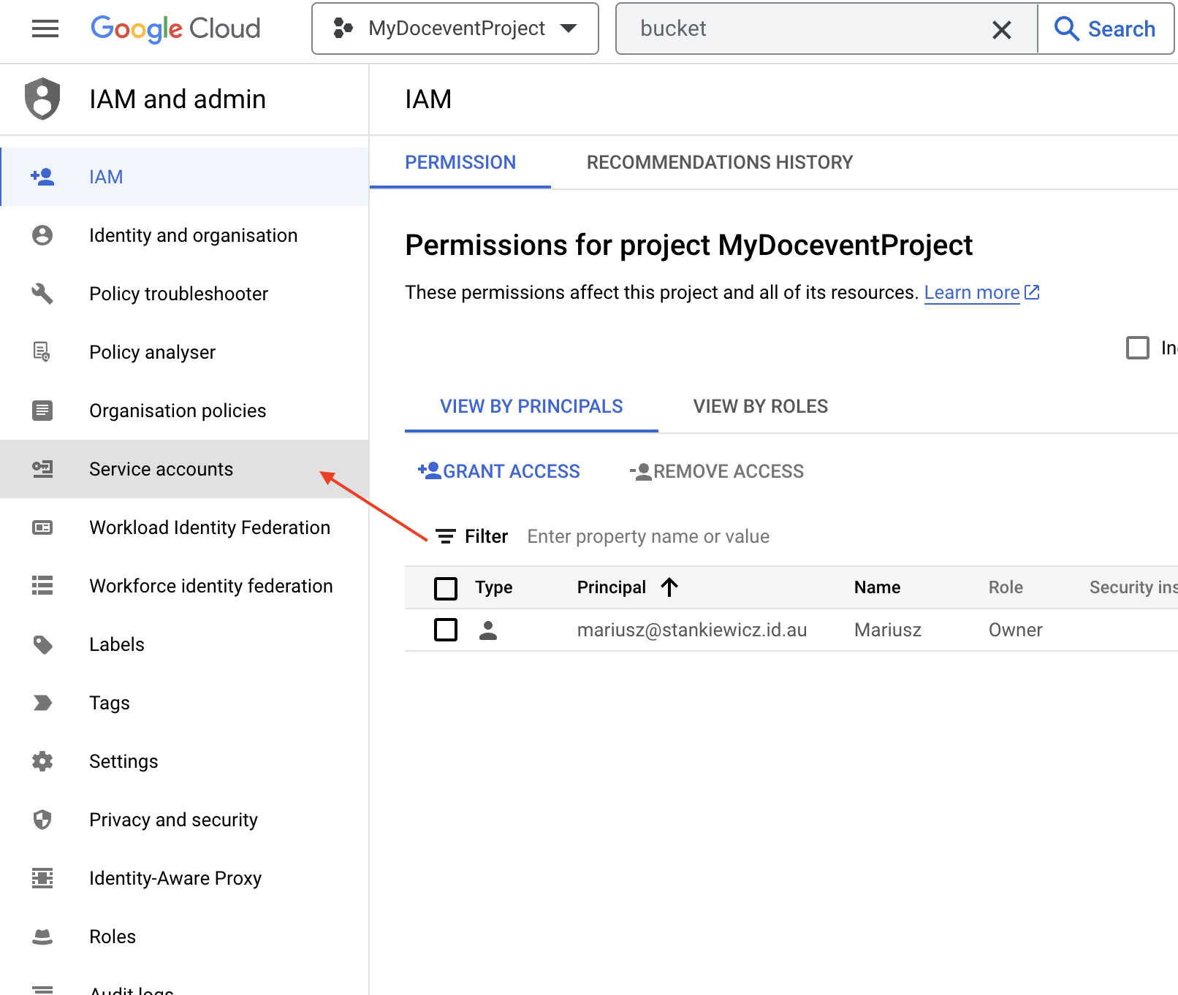Screen dimensions: 1178x995
Task: Open the hamburger navigation menu
Action: pyautogui.click(x=45, y=28)
